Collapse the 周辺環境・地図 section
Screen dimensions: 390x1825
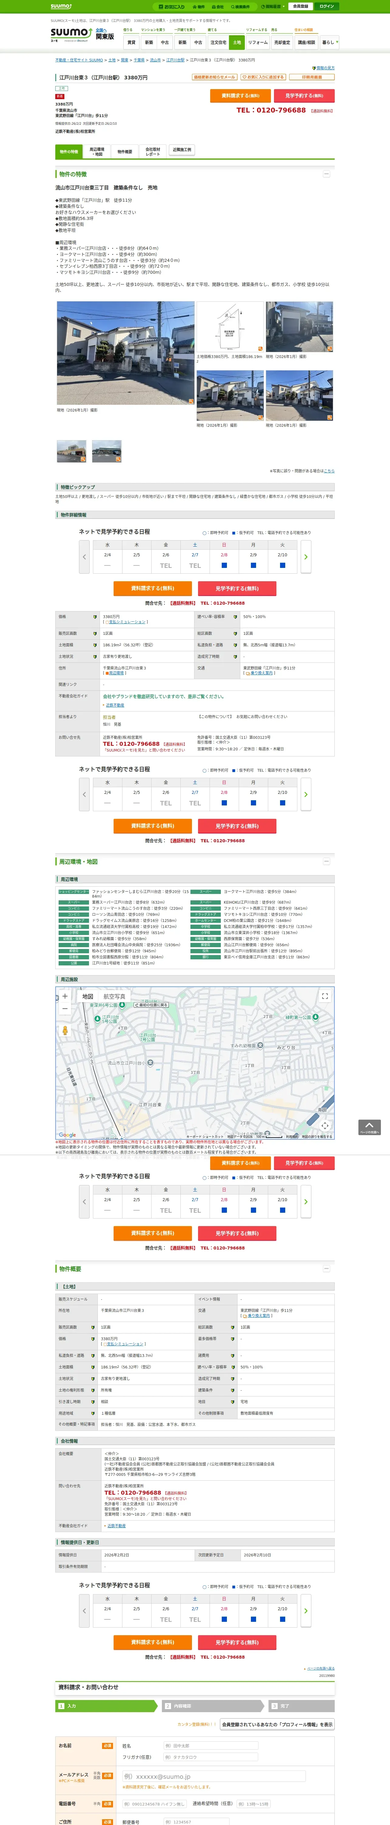pos(326,861)
